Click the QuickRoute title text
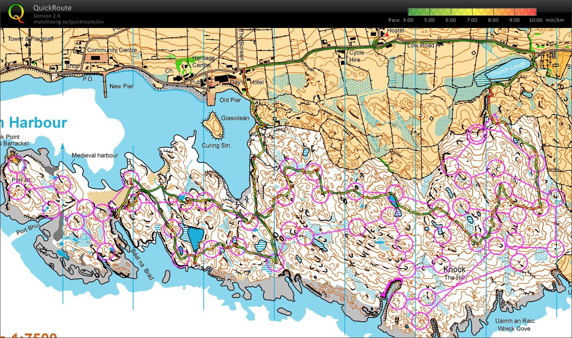 [52, 8]
